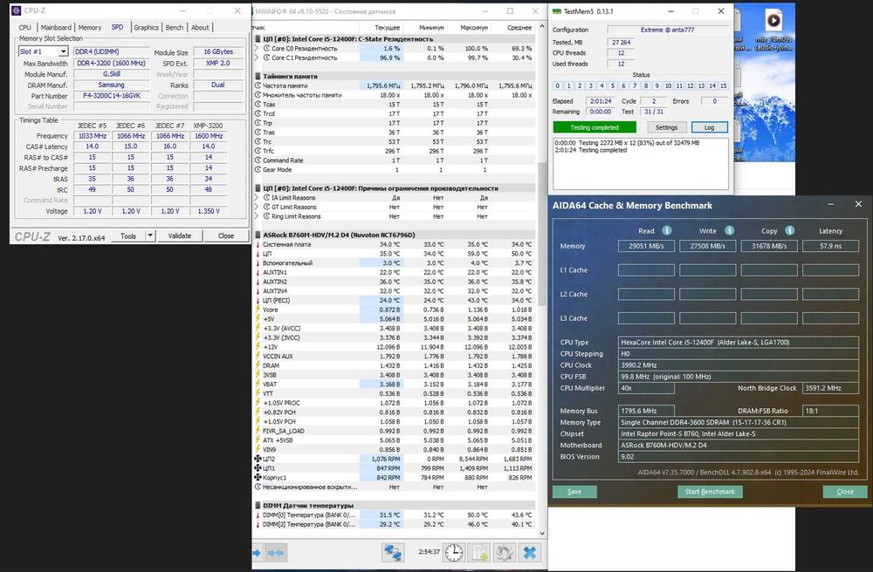Click the Extreme @ anta777 configuration field
The height and width of the screenshot is (572, 873).
click(x=667, y=30)
